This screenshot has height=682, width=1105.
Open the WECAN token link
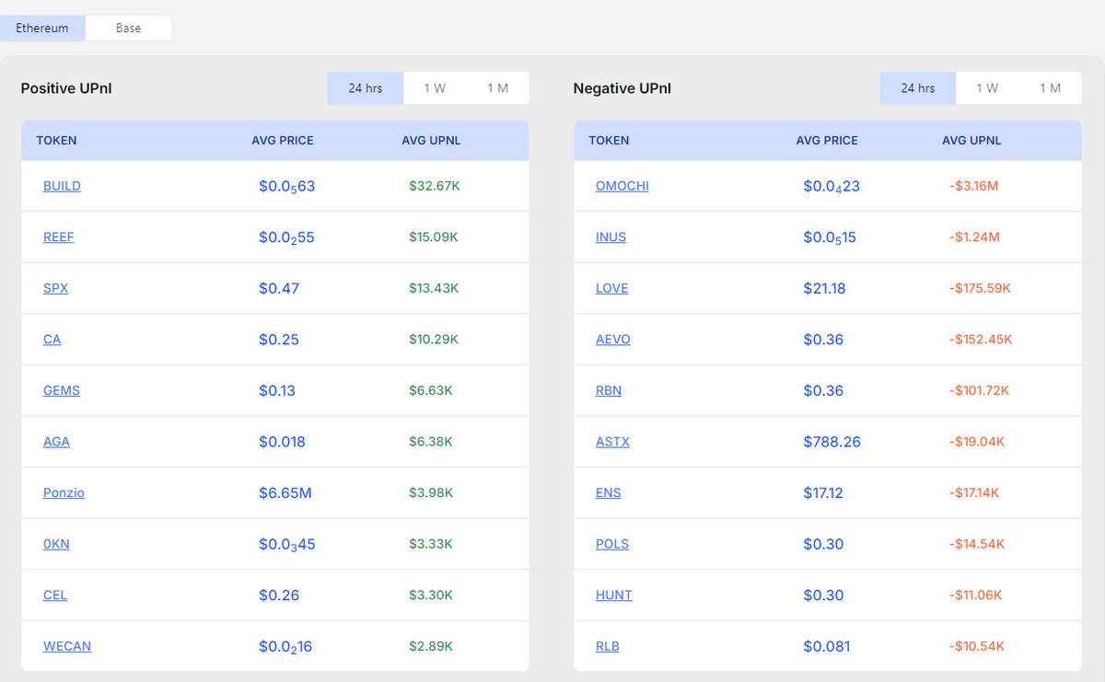click(x=67, y=646)
